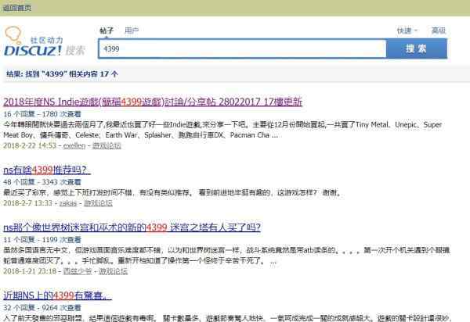Focus the search box containing 4399
The image size is (470, 322).
tap(242, 48)
